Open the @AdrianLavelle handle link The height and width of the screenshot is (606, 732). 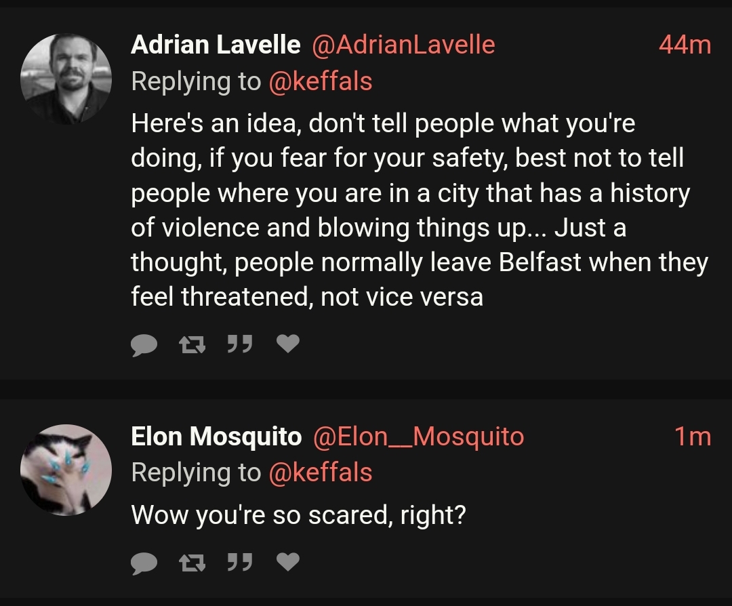[x=403, y=45]
